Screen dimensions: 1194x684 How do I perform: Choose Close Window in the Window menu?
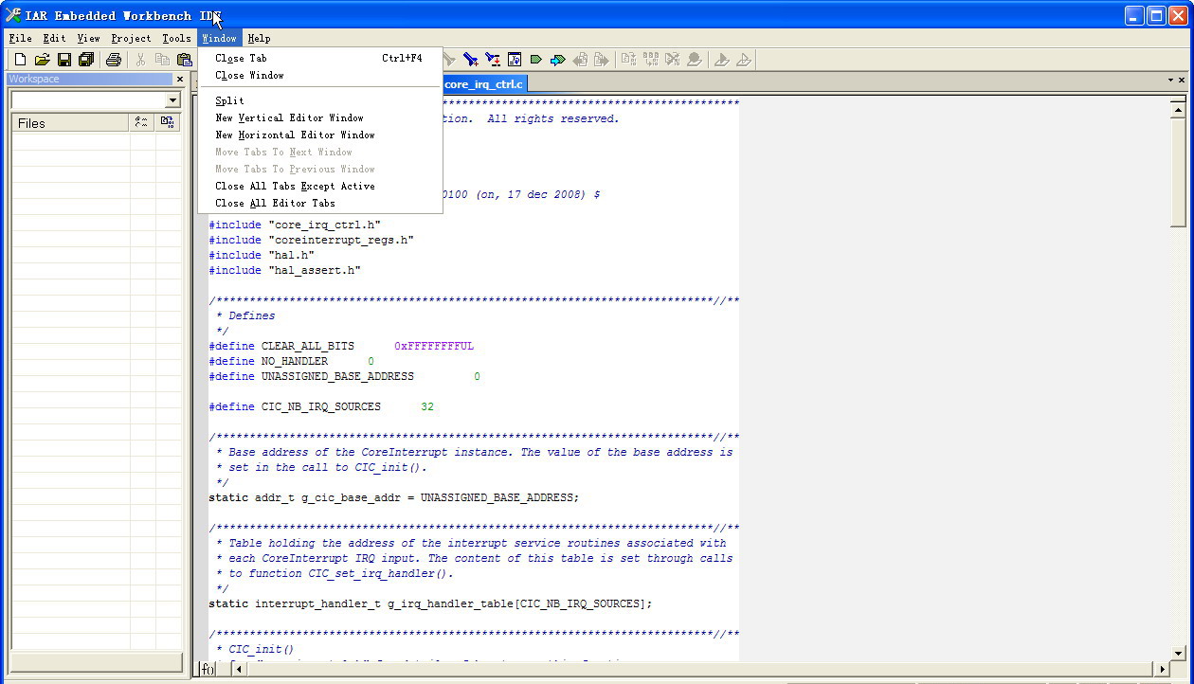point(320,75)
